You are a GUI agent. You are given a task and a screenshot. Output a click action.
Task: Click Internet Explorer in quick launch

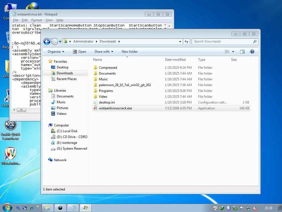(31, 208)
